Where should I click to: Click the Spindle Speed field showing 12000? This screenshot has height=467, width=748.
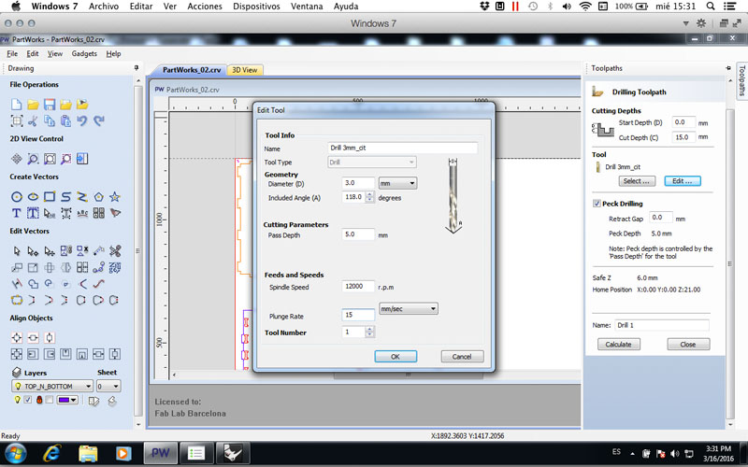tap(358, 287)
